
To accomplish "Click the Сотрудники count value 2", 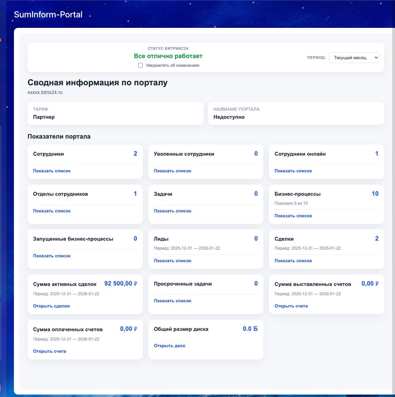I will pos(135,154).
